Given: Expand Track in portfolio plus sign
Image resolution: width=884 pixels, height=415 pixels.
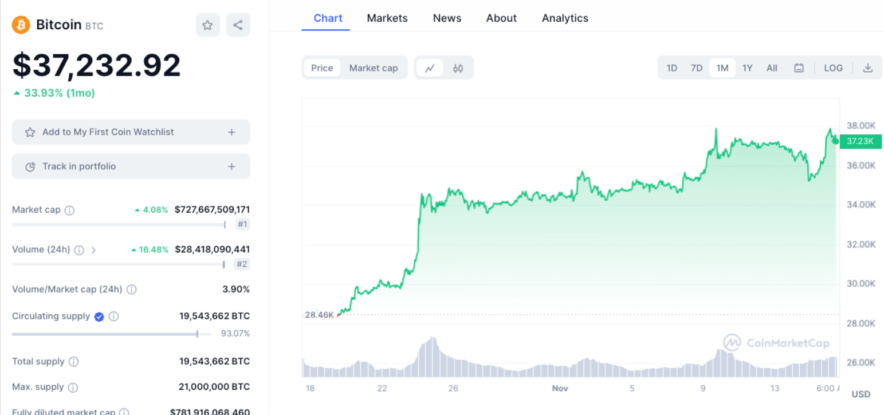Looking at the screenshot, I should [231, 166].
